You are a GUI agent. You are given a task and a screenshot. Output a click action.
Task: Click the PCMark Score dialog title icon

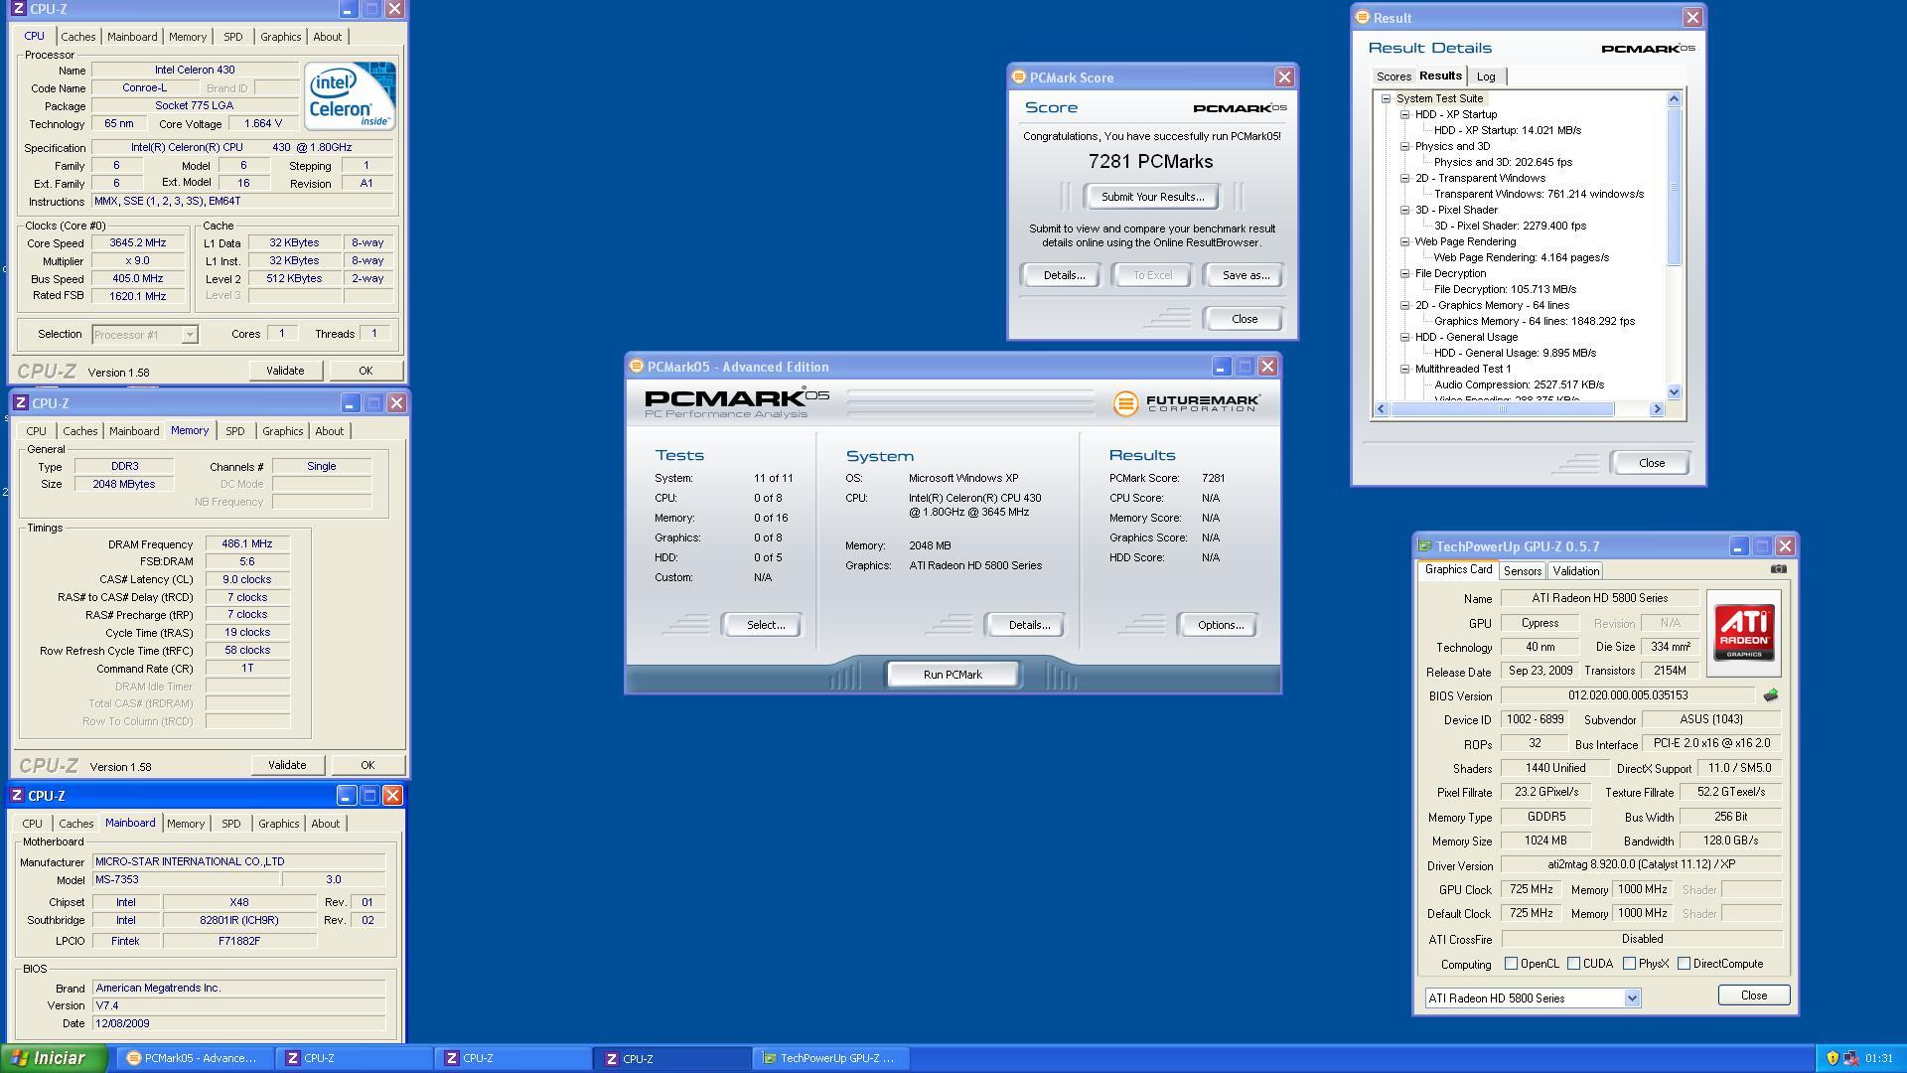(1018, 77)
